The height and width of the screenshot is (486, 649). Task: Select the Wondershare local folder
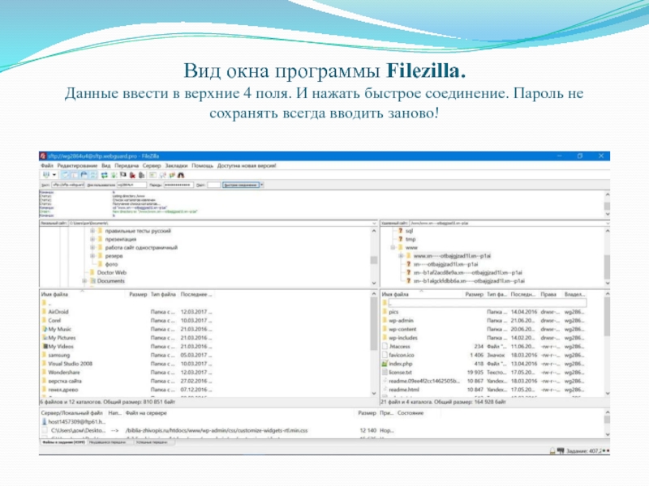click(64, 373)
